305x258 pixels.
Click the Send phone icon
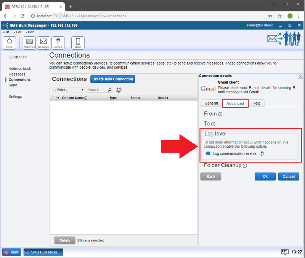point(78,43)
